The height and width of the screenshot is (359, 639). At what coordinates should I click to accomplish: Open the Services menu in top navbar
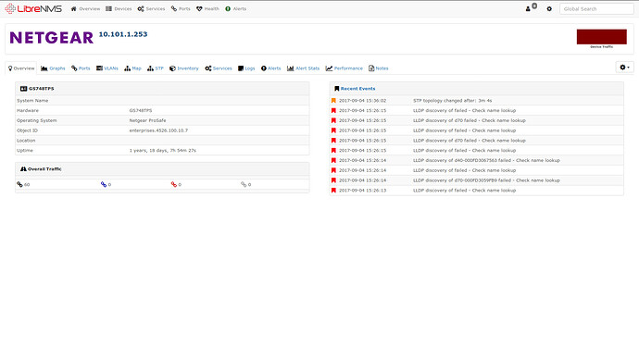coord(151,8)
